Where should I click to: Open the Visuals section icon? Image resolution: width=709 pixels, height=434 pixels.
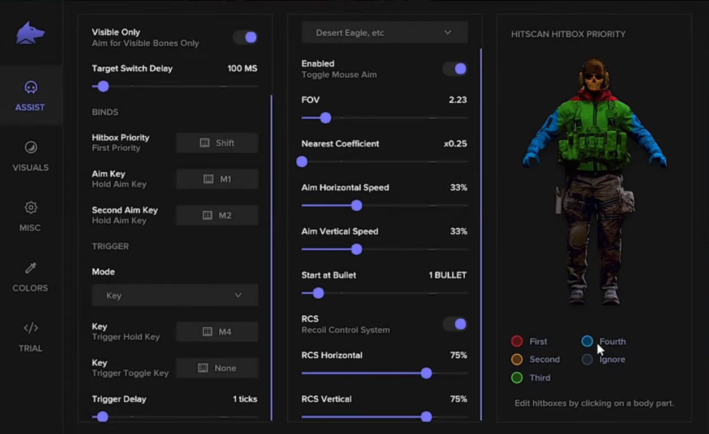click(31, 147)
